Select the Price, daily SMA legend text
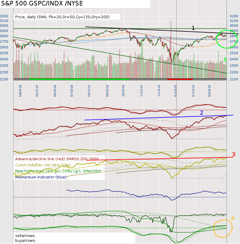 point(62,17)
